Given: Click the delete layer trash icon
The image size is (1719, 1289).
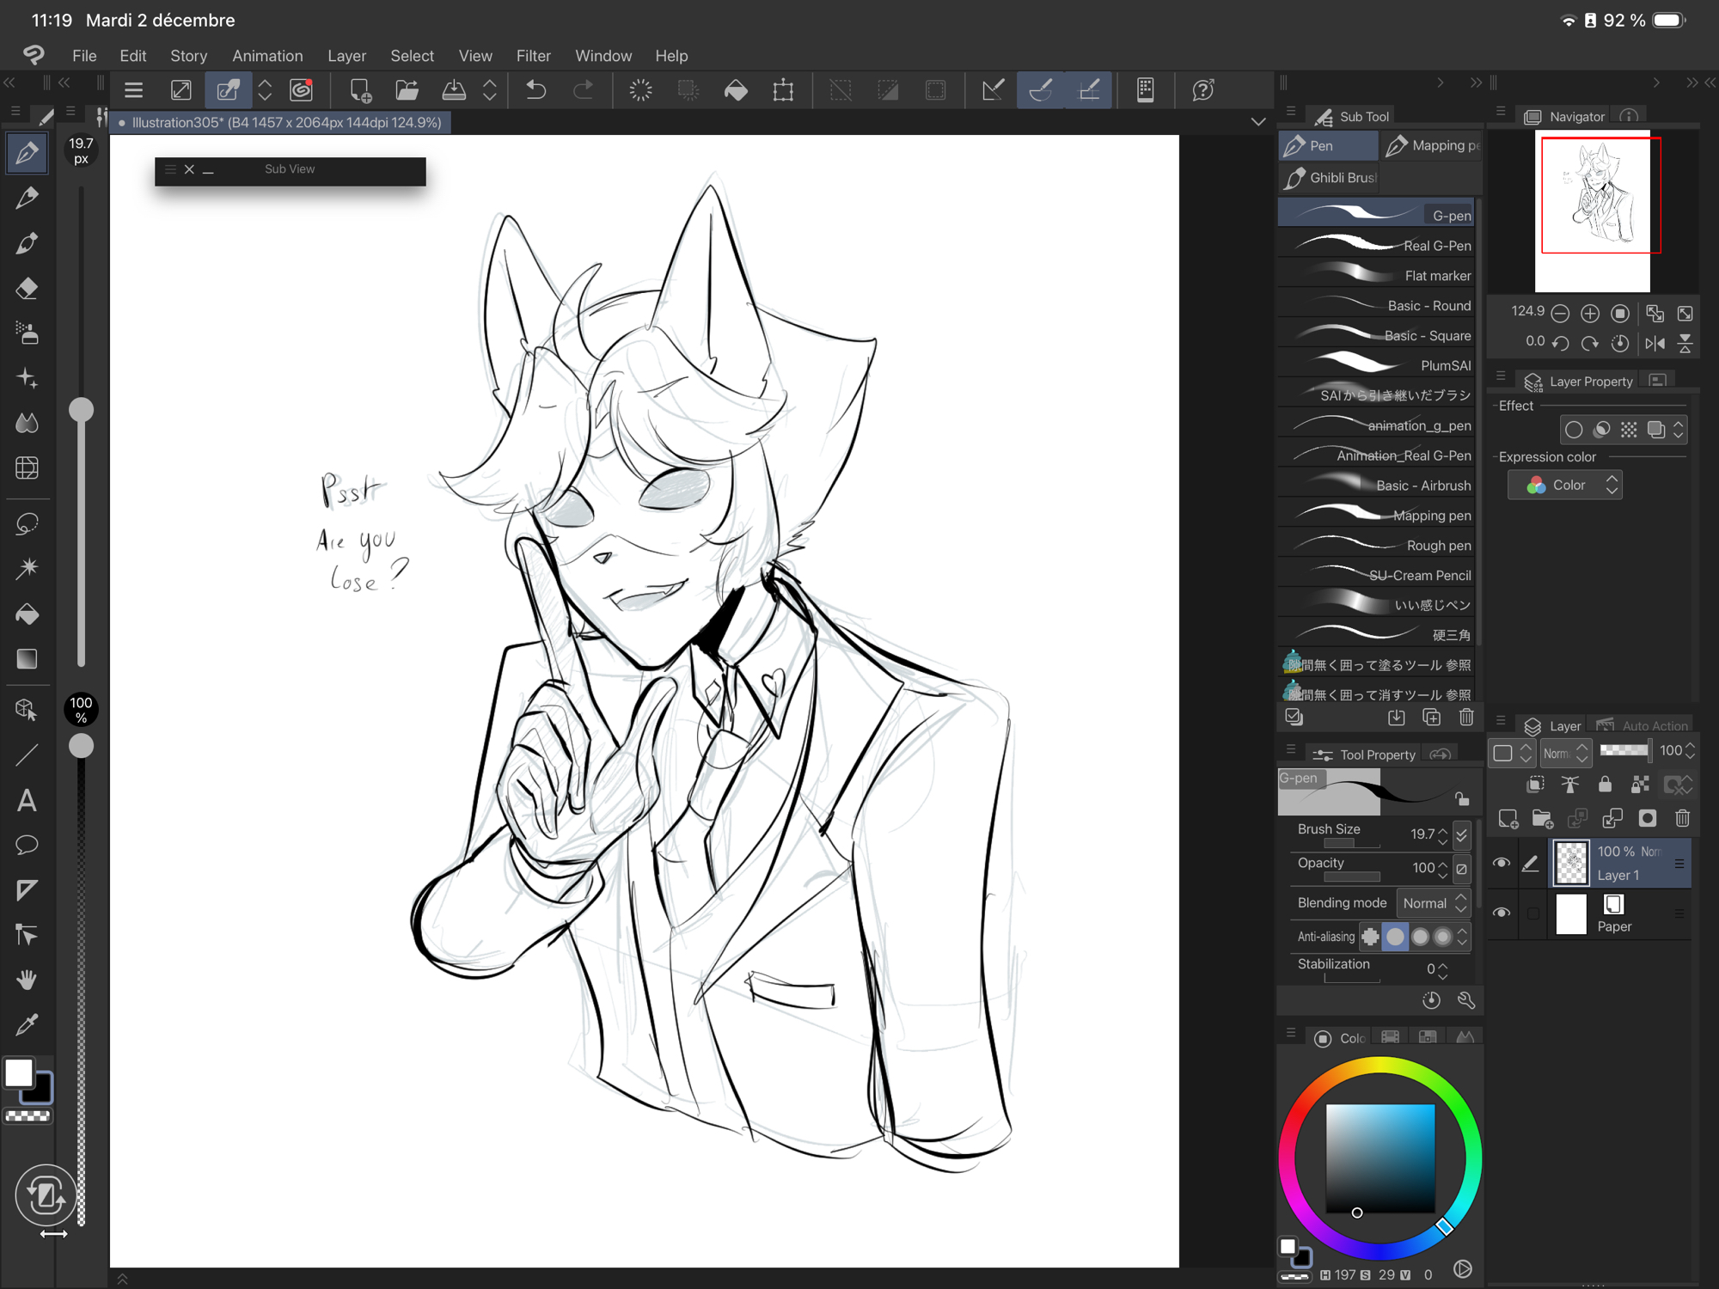Looking at the screenshot, I should tap(1682, 819).
